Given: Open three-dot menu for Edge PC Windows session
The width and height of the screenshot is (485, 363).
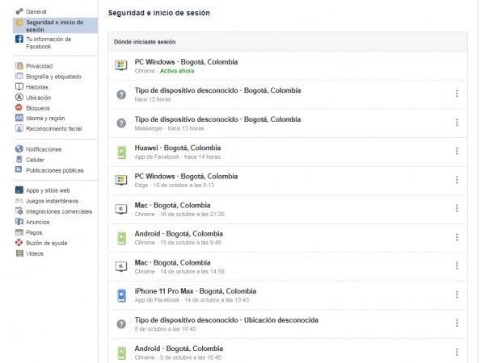Looking at the screenshot, I should tap(457, 180).
